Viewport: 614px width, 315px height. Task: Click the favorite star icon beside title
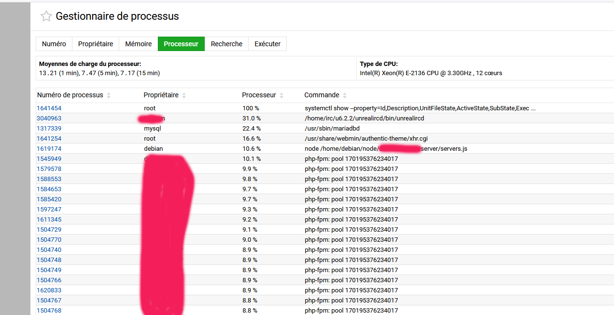[46, 16]
